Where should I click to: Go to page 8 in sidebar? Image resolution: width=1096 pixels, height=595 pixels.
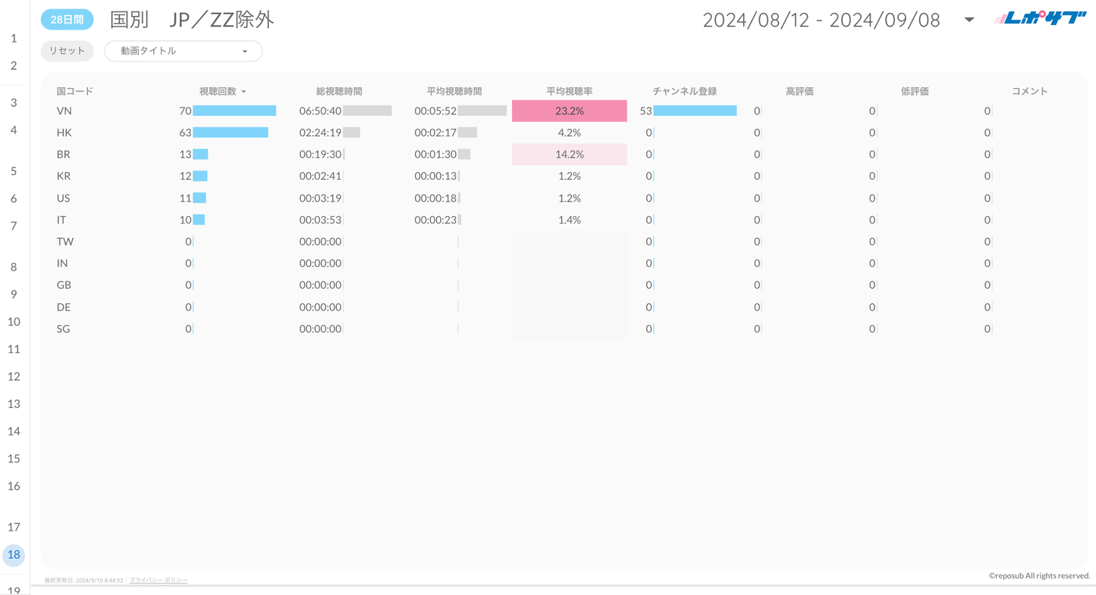[x=14, y=267]
